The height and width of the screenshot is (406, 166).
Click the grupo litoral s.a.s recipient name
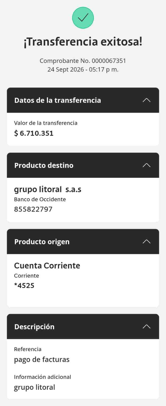point(48,190)
